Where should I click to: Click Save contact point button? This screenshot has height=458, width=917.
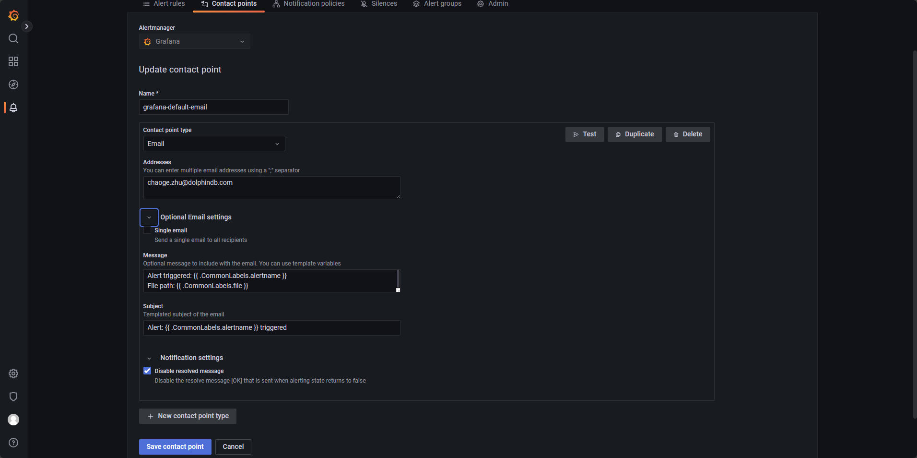(175, 446)
